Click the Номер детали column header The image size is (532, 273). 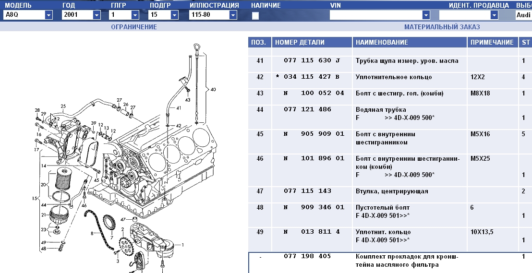click(x=300, y=42)
